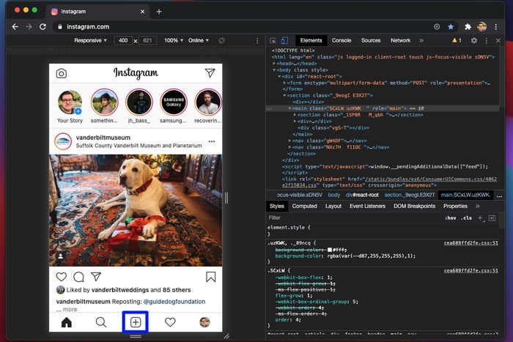Screen dimensions: 513x342
Task: Open the Layout tab
Action: click(x=333, y=207)
